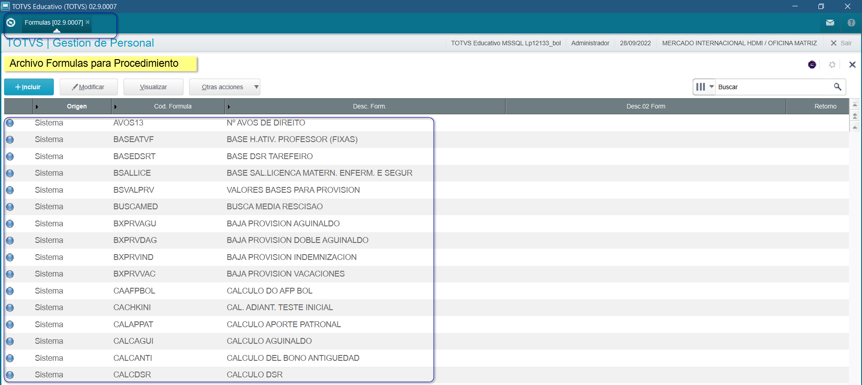Select the blue status icon for BUSCAMED

10,207
